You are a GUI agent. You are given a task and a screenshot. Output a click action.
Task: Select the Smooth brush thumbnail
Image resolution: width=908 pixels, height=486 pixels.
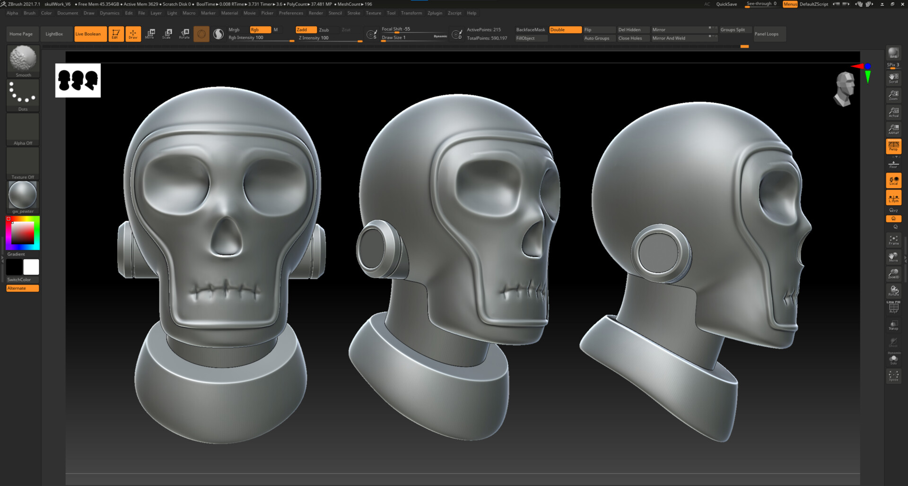tap(22, 59)
